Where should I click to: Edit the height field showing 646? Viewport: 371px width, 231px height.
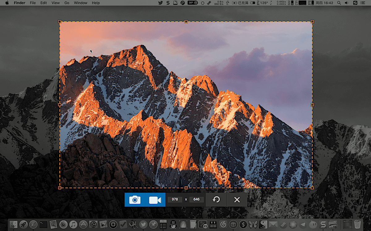pyautogui.click(x=197, y=200)
